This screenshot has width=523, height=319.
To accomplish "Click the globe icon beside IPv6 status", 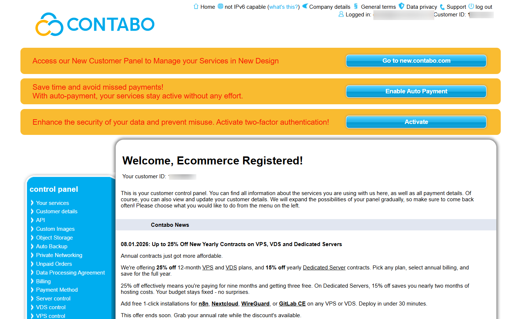I will click(x=220, y=6).
